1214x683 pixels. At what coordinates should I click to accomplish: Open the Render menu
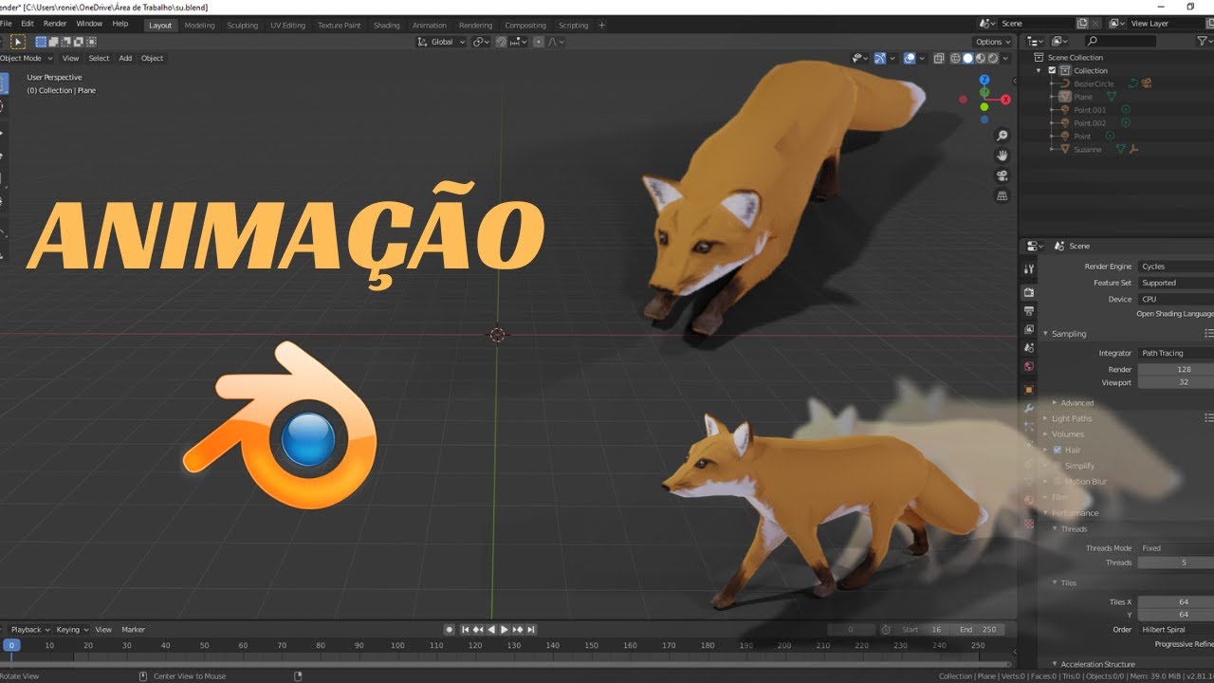pyautogui.click(x=55, y=24)
